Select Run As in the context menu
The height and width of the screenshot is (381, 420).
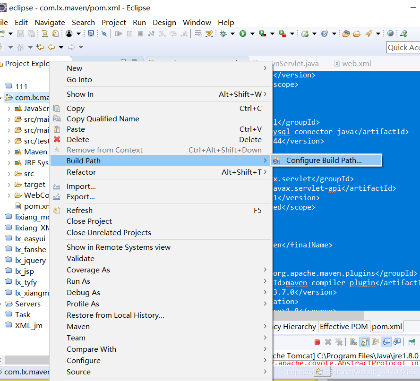tap(161, 281)
